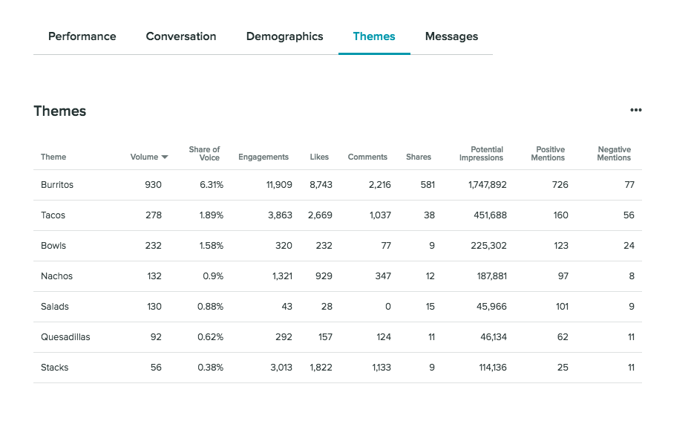
Task: Open the Tacos theme entry
Action: coord(53,215)
